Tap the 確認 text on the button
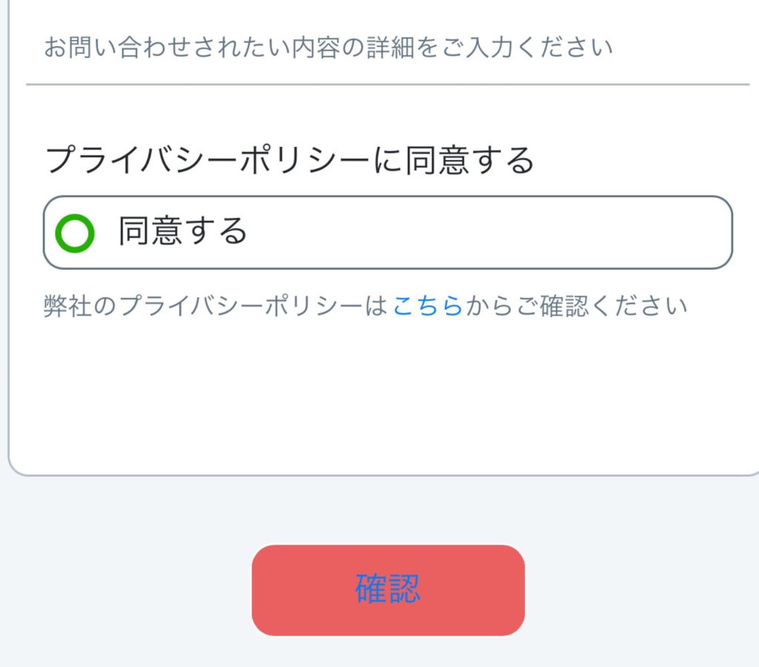 pos(388,590)
